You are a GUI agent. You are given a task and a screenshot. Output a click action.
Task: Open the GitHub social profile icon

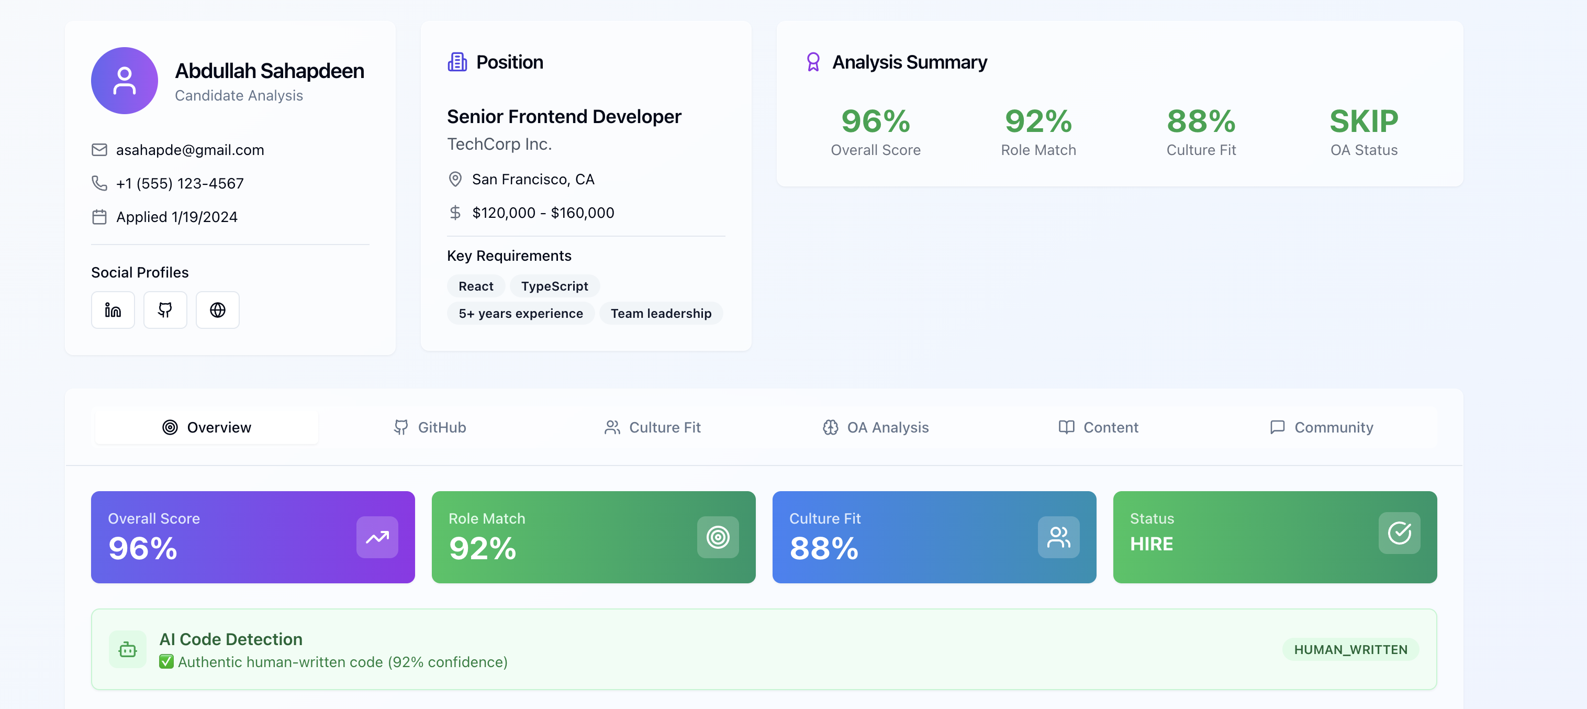165,310
